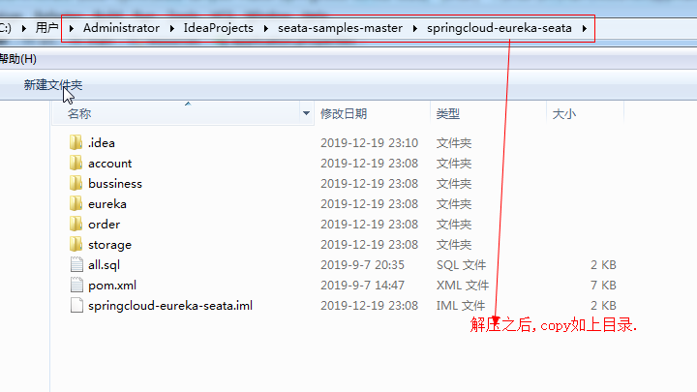Click modified date of the order row
The width and height of the screenshot is (697, 392).
370,224
